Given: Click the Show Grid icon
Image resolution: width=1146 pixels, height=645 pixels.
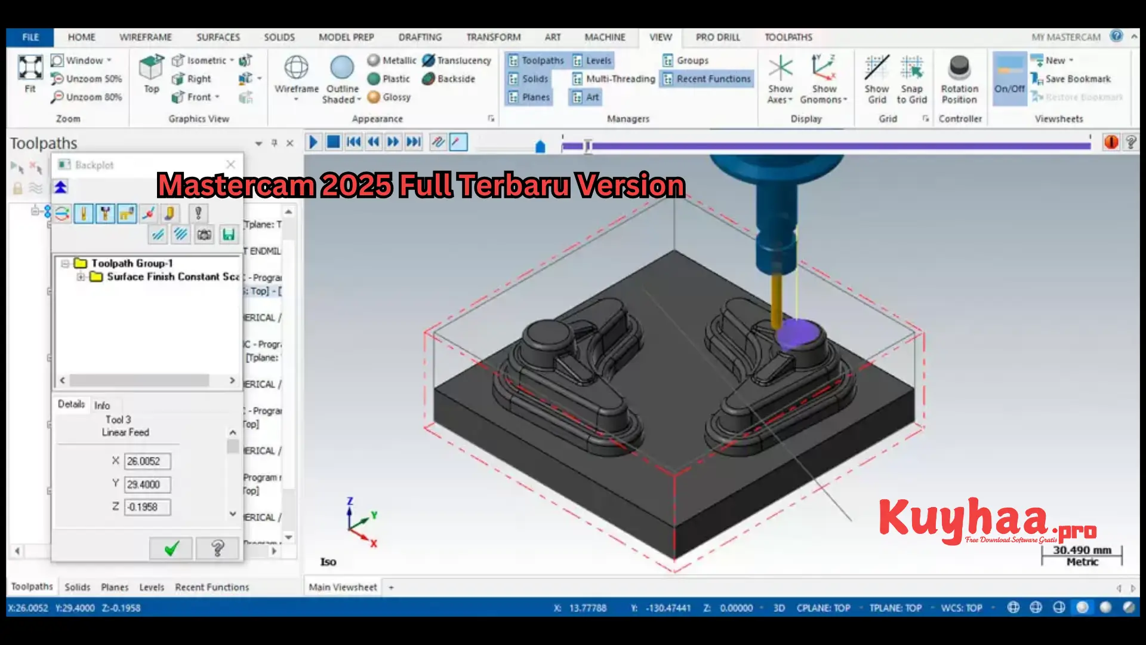Looking at the screenshot, I should (x=876, y=68).
